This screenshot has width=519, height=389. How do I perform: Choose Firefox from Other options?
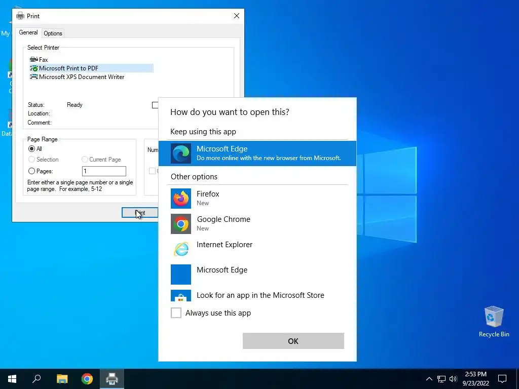(257, 198)
